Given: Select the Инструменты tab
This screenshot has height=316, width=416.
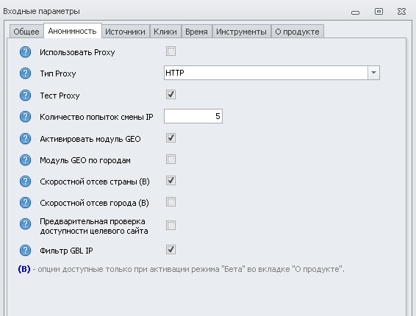Looking at the screenshot, I should (241, 32).
